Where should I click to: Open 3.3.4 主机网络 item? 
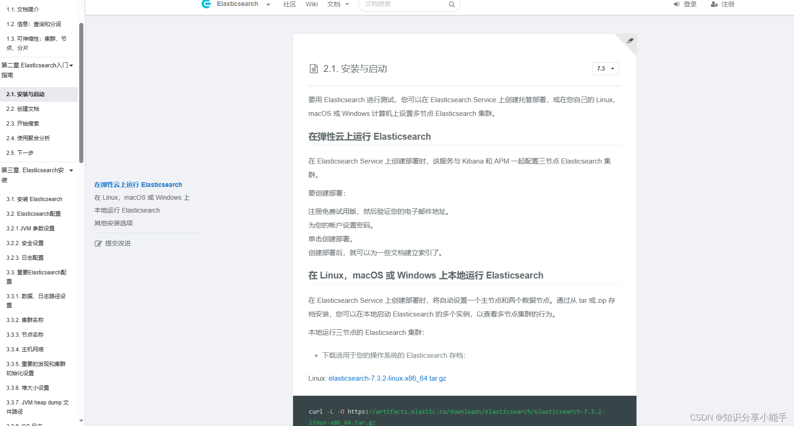25,350
